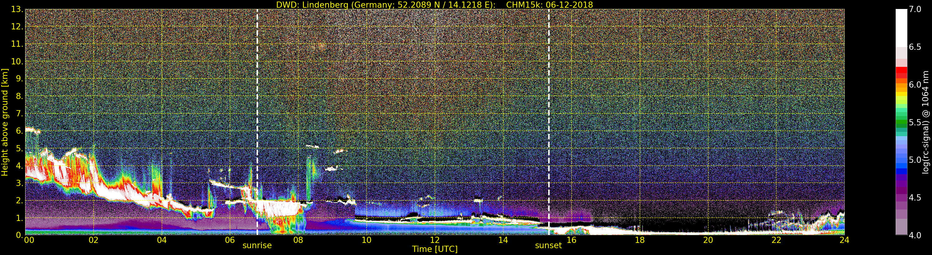Click time axis tick label '06'
Image resolution: width=932 pixels, height=255 pixels.
[230, 240]
